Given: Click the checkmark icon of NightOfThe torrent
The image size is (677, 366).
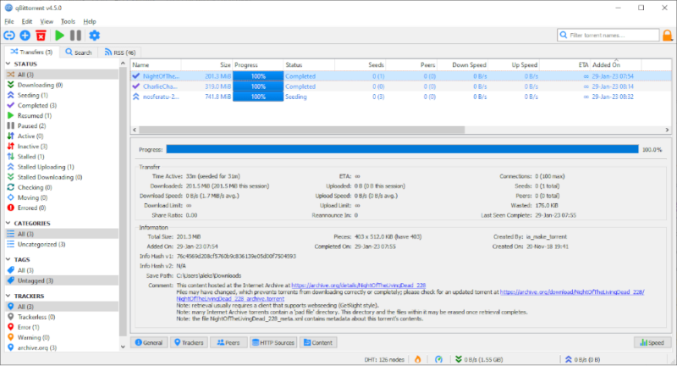Looking at the screenshot, I should click(x=136, y=76).
